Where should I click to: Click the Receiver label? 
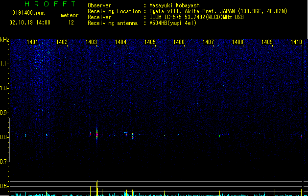pos(99,17)
